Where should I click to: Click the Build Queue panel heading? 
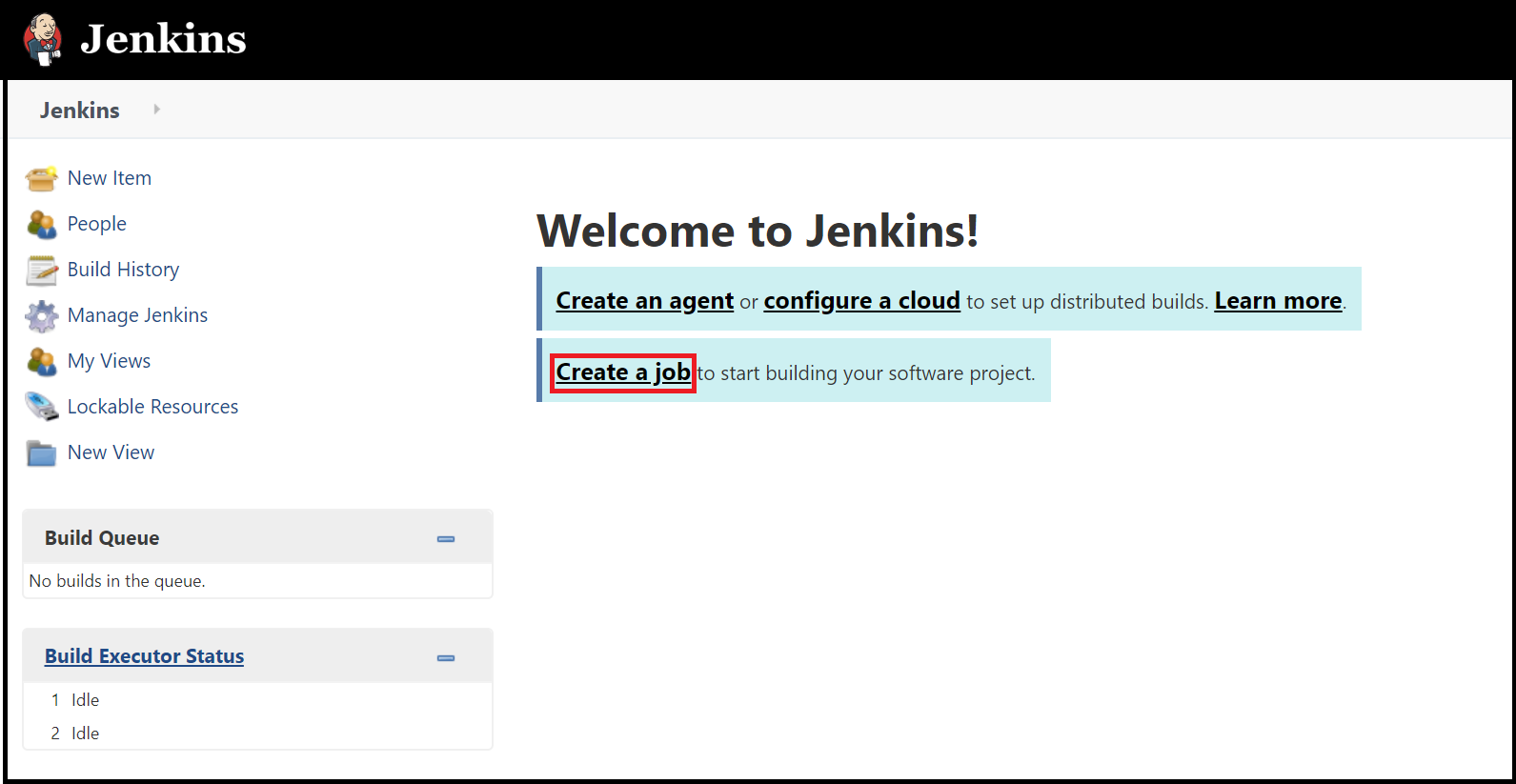[102, 538]
